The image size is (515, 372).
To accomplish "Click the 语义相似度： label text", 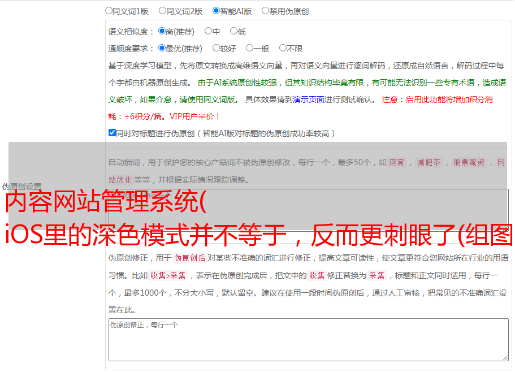I will pos(131,32).
